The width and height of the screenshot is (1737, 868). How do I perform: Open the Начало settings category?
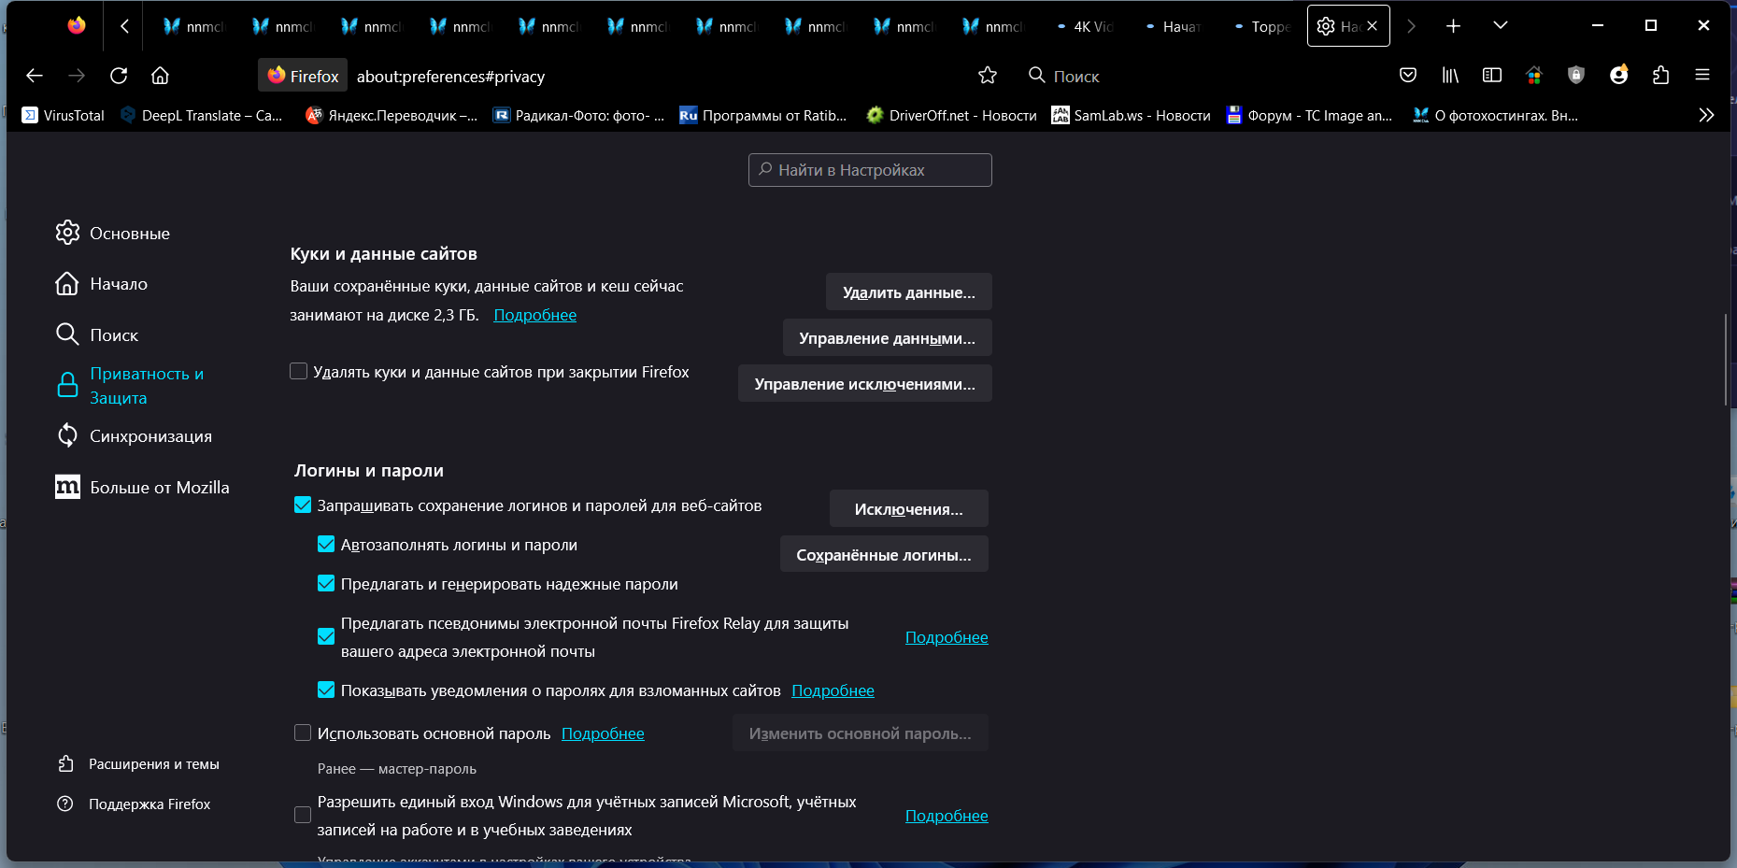coord(102,283)
